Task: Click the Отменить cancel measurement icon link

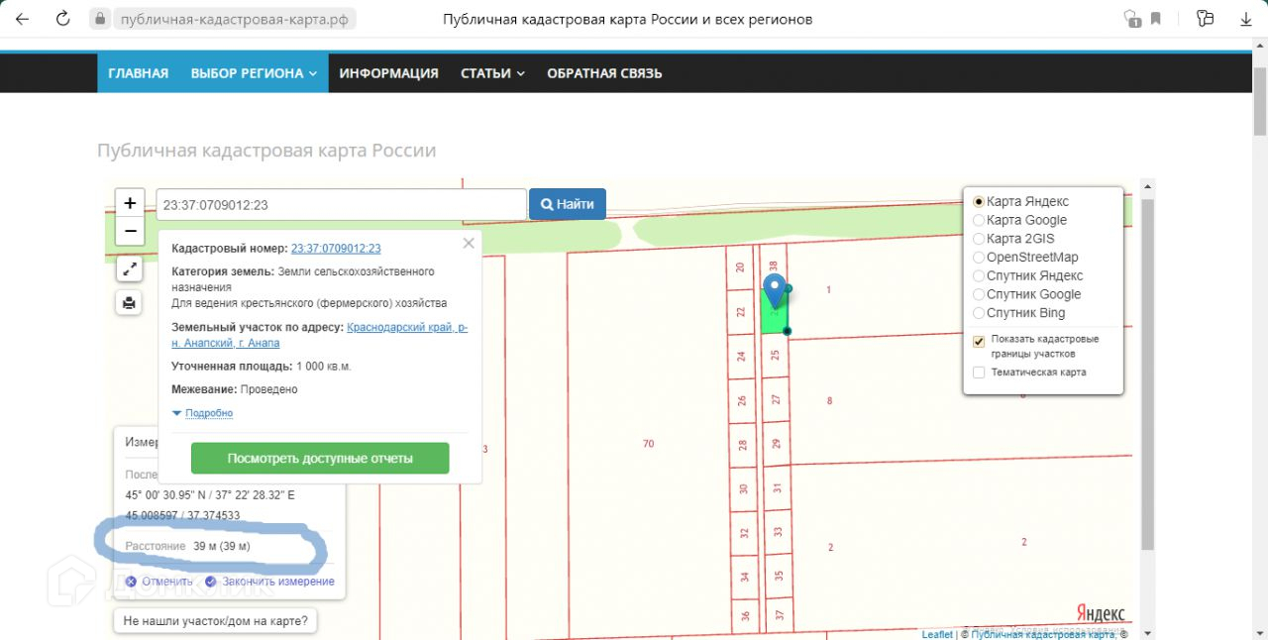Action: coord(158,582)
